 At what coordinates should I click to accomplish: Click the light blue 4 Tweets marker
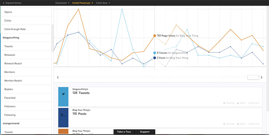click(155, 53)
